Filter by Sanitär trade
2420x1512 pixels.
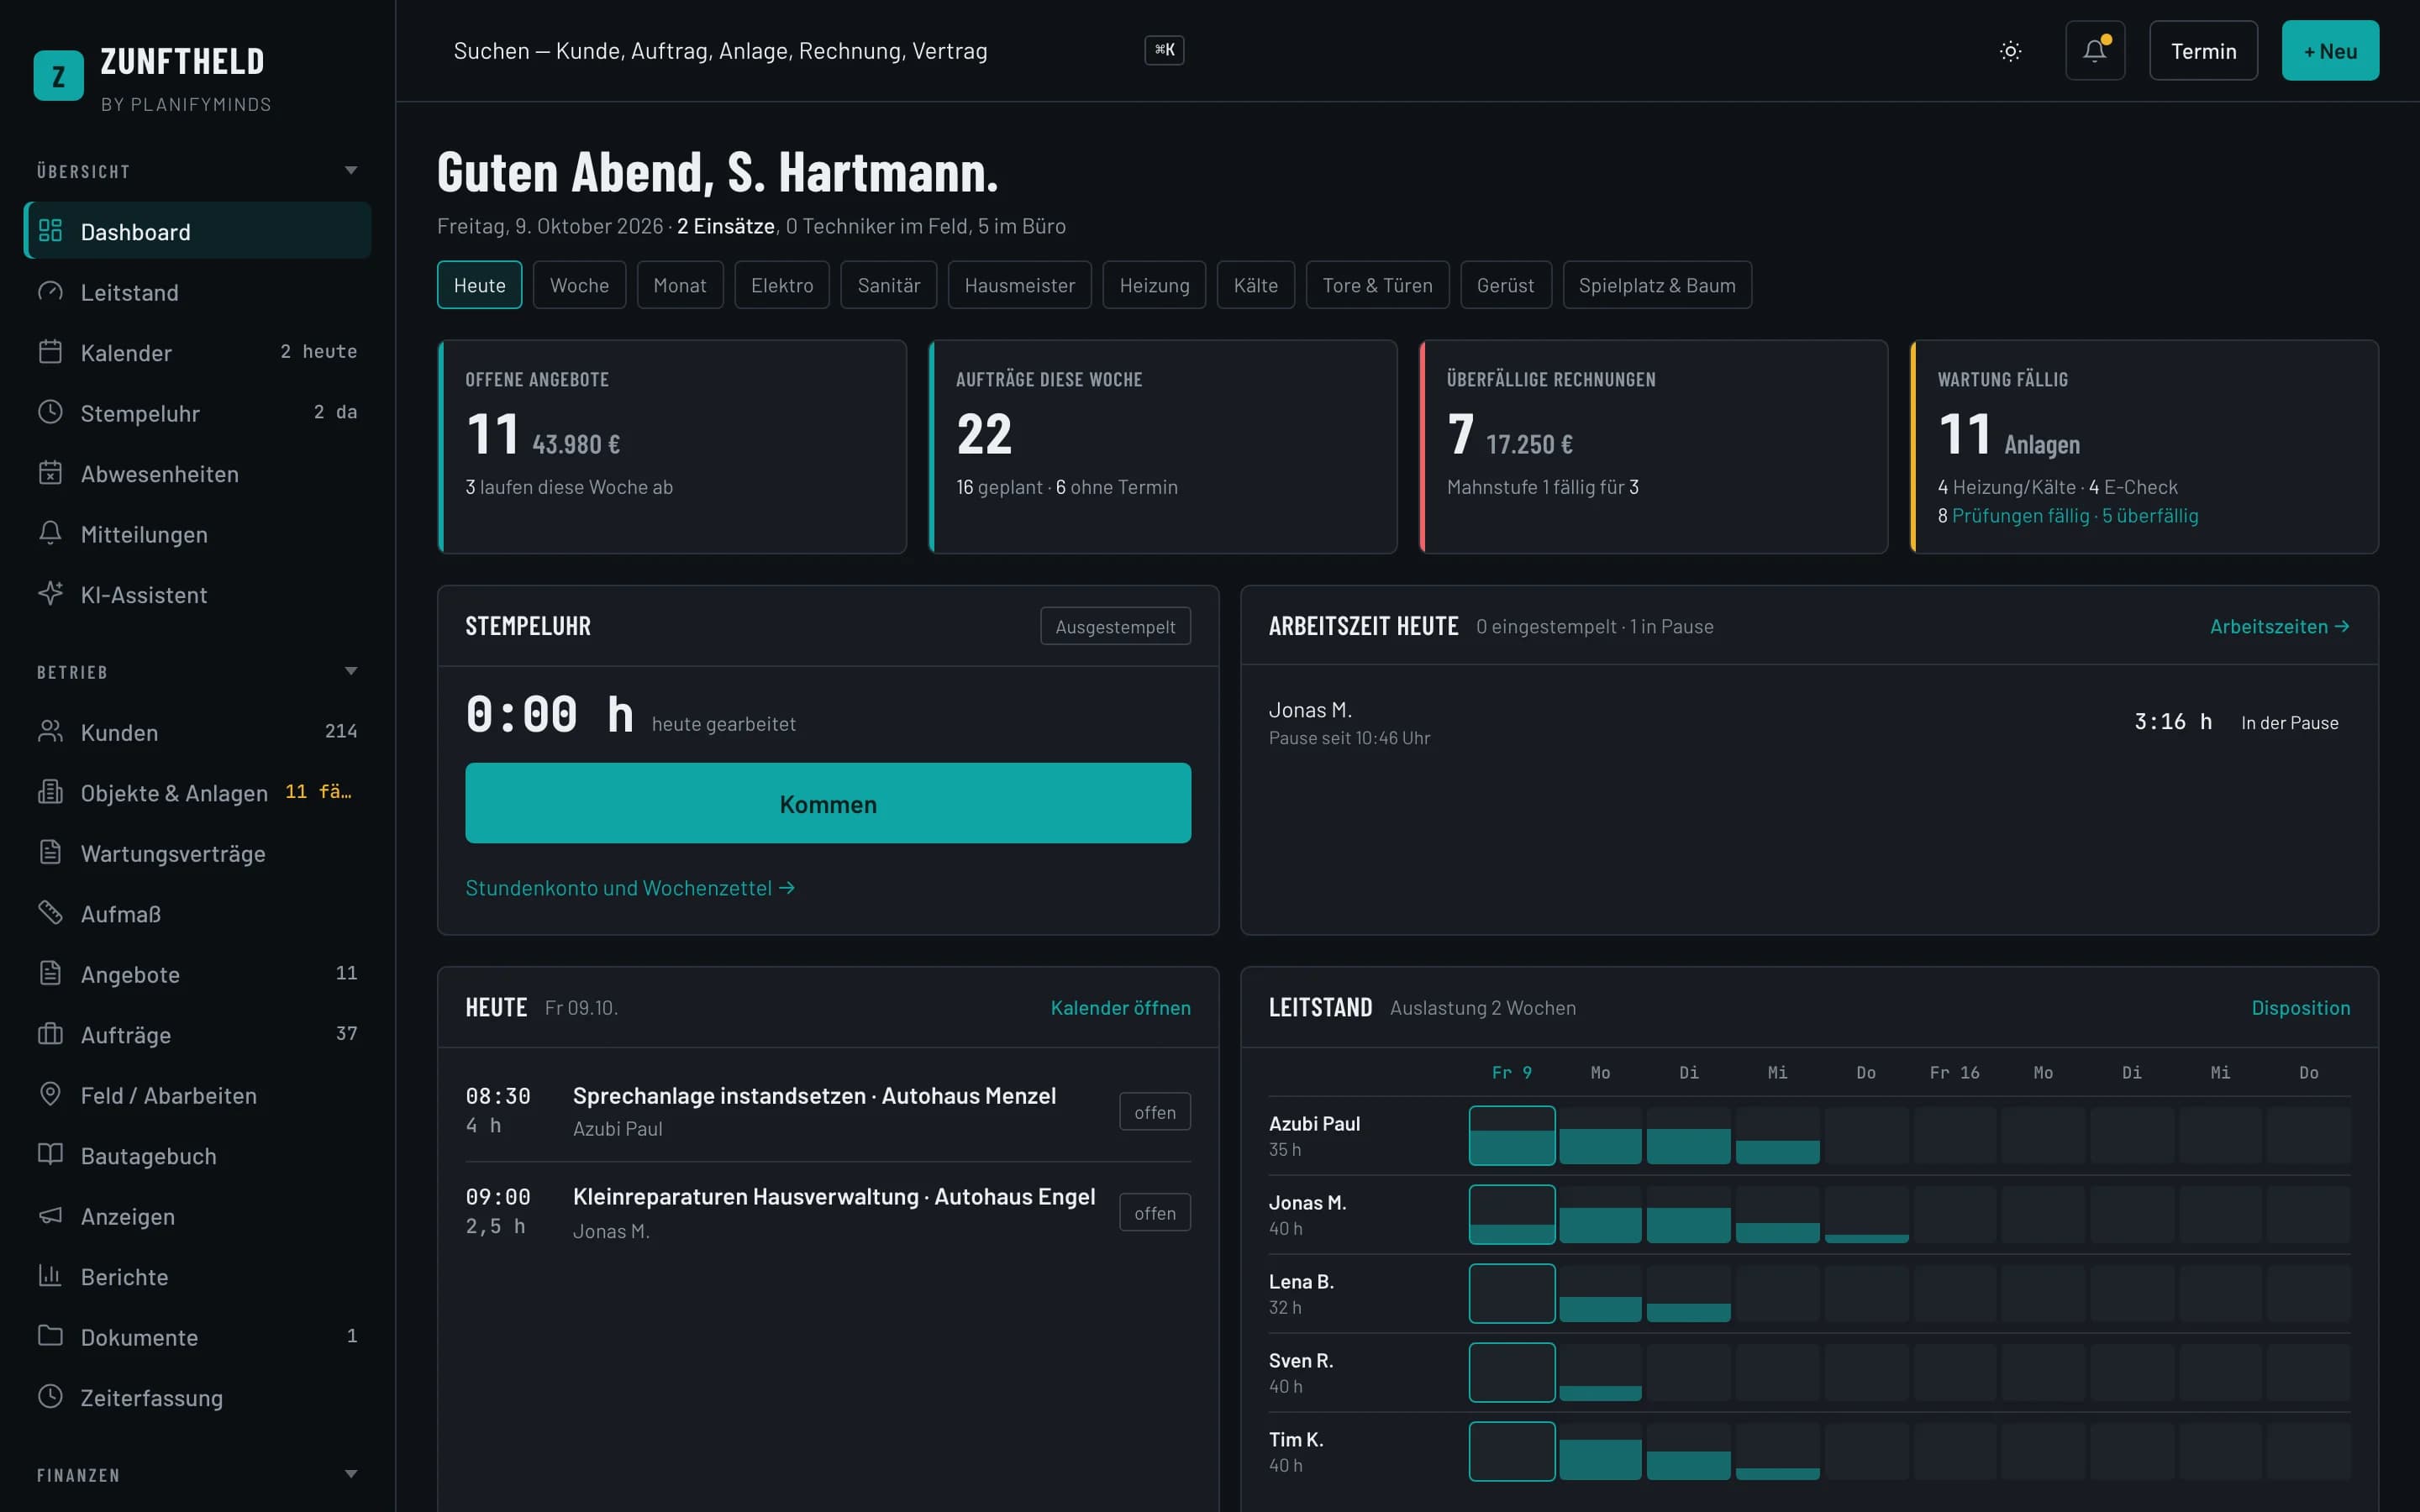coord(888,285)
